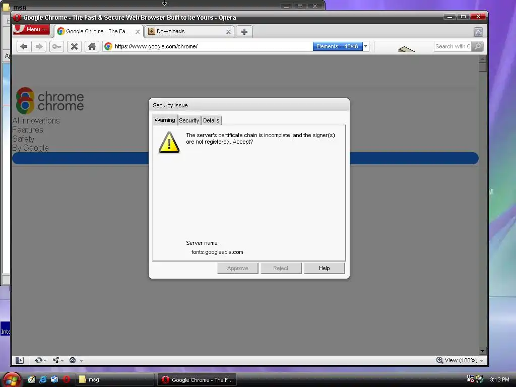This screenshot has width=516, height=387.
Task: Open the Safety link on the page
Action: coord(23,139)
